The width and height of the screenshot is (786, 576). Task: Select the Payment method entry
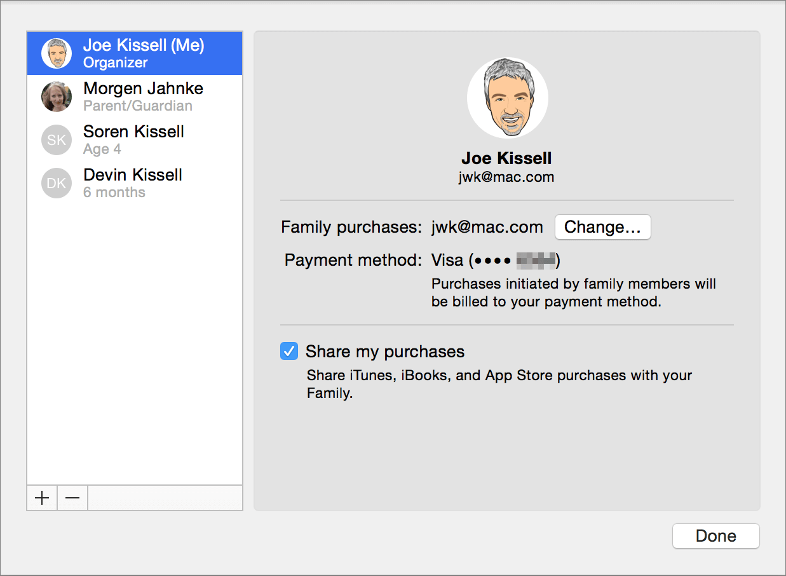point(352,259)
